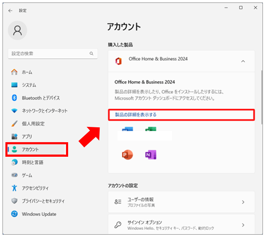This screenshot has height=238, width=265.
Task: Select アカウント in the sidebar
Action: pos(37,149)
